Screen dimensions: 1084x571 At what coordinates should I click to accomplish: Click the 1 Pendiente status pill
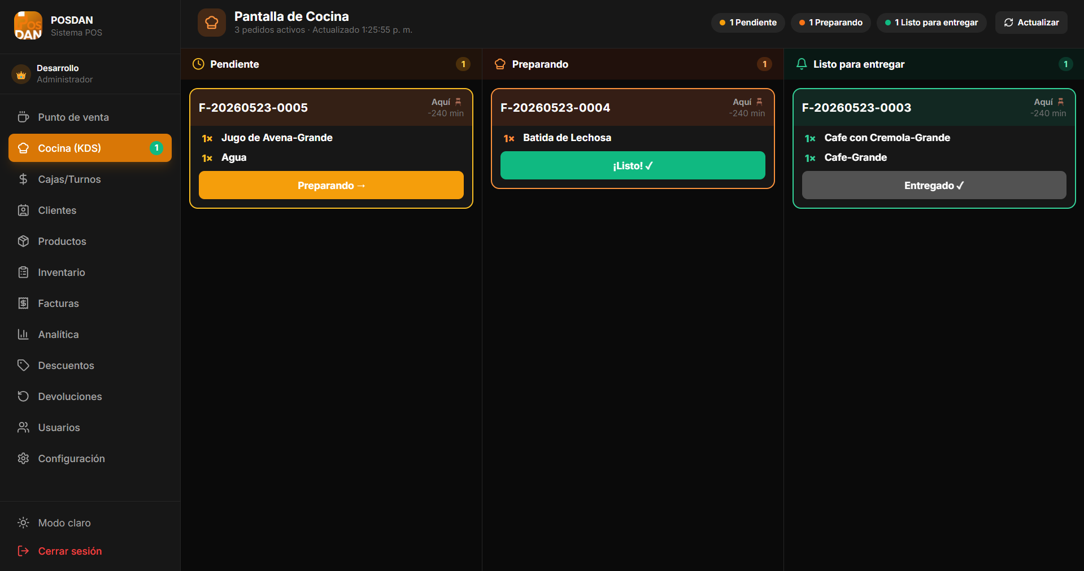[748, 23]
